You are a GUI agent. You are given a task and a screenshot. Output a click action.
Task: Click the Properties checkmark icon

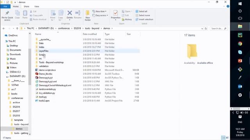pos(116,13)
